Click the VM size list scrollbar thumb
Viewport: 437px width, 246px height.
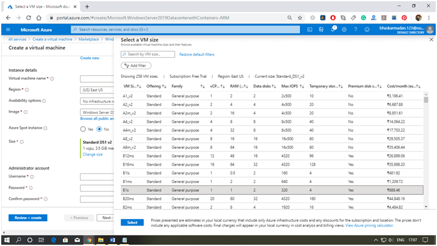tap(426, 99)
